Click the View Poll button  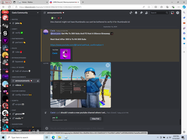96,119
